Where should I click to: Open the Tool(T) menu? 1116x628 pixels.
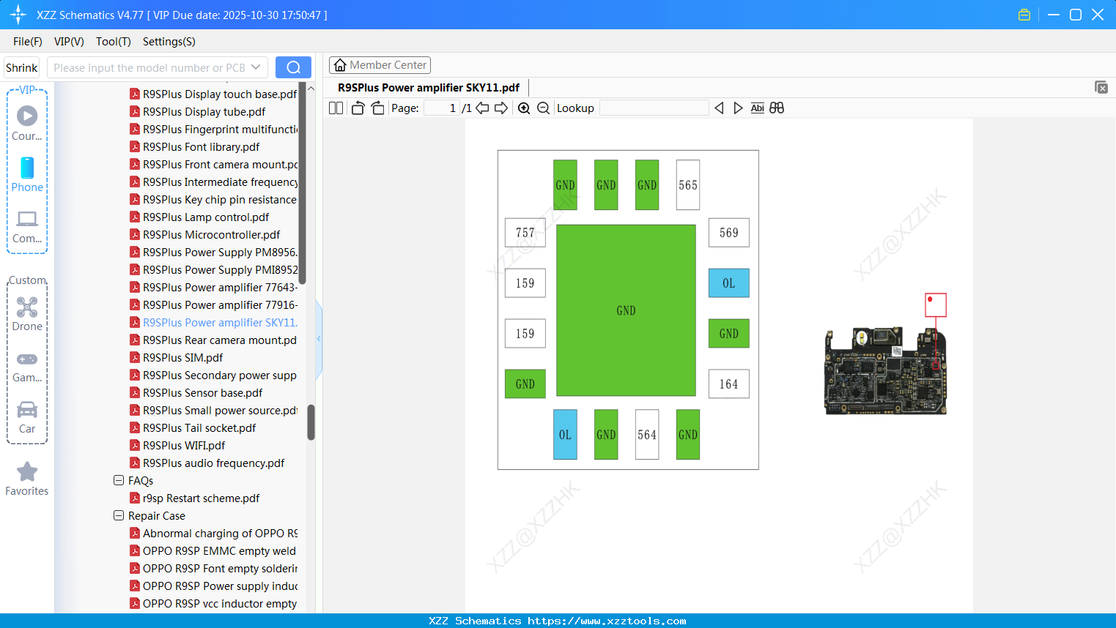(113, 42)
